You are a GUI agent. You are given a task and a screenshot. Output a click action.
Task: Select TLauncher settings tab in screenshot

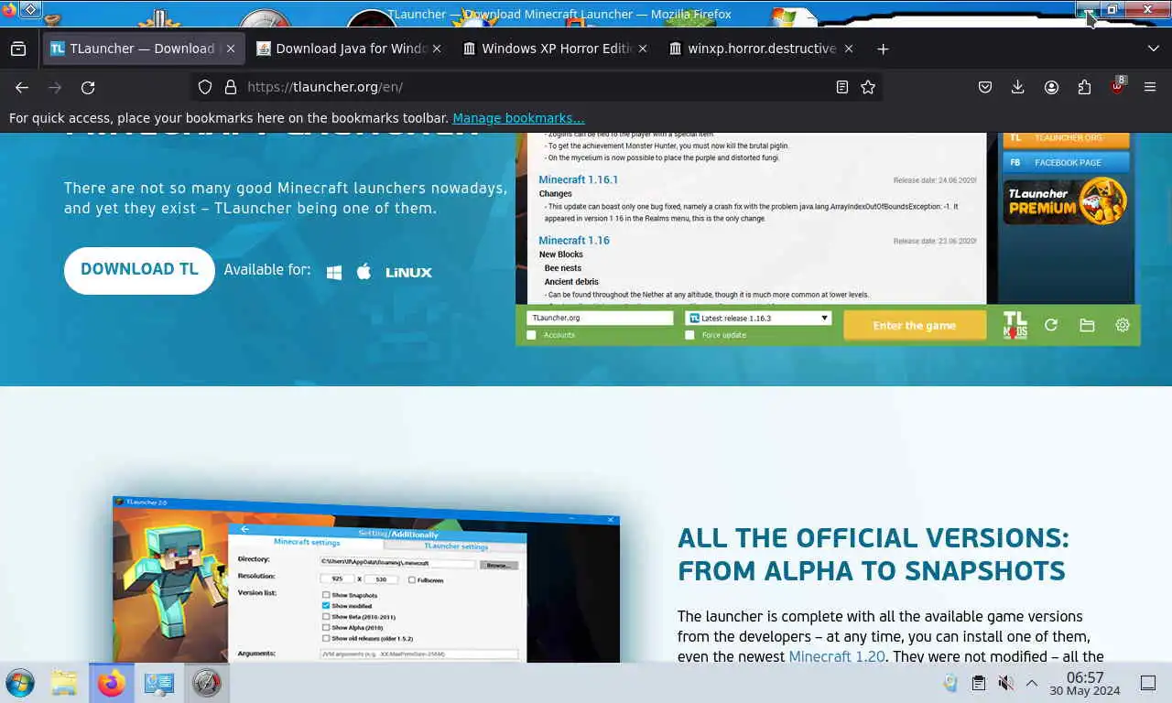click(x=455, y=546)
